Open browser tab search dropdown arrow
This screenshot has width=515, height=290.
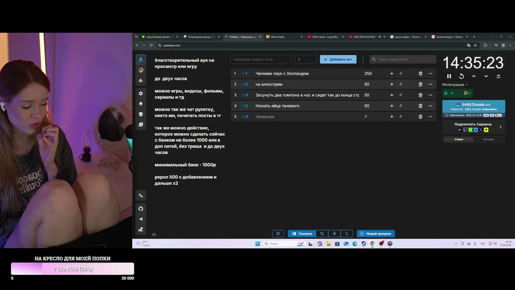[136, 37]
